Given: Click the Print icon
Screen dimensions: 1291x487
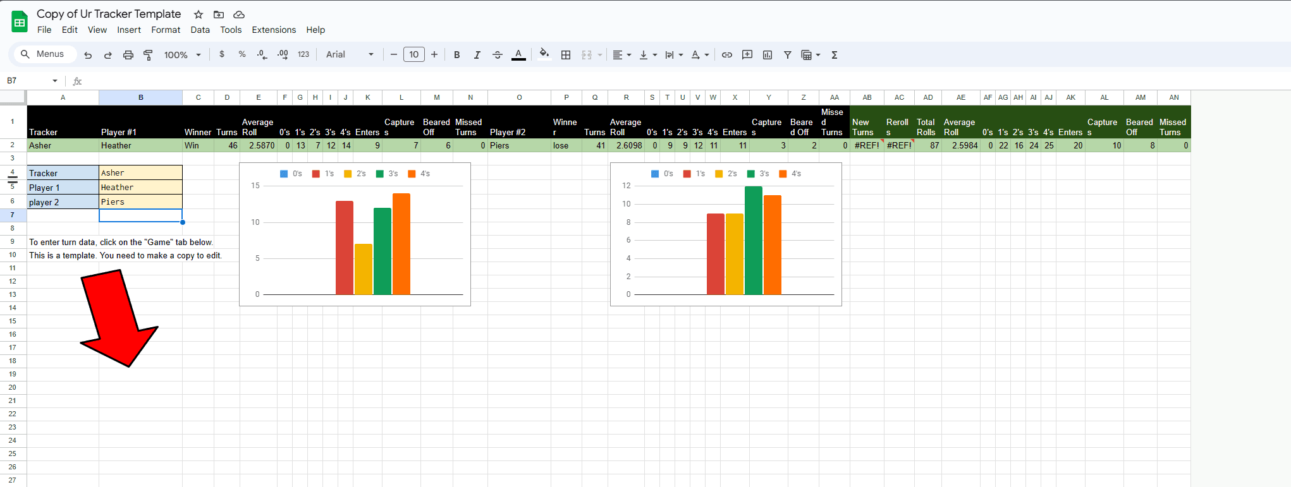Looking at the screenshot, I should tap(128, 55).
